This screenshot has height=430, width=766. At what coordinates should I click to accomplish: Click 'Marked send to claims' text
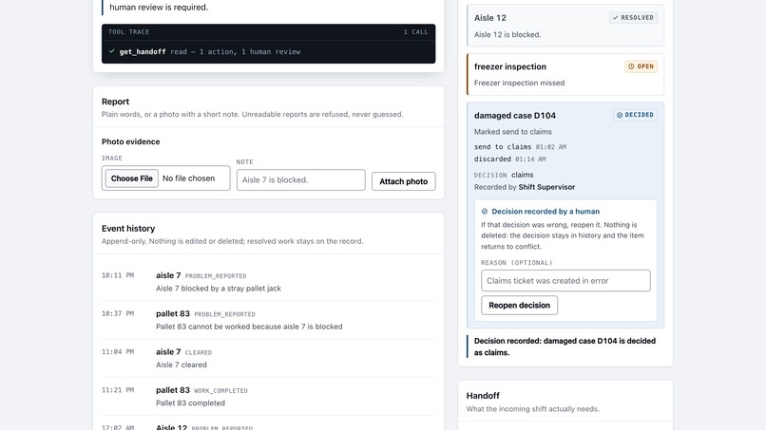[x=513, y=132]
